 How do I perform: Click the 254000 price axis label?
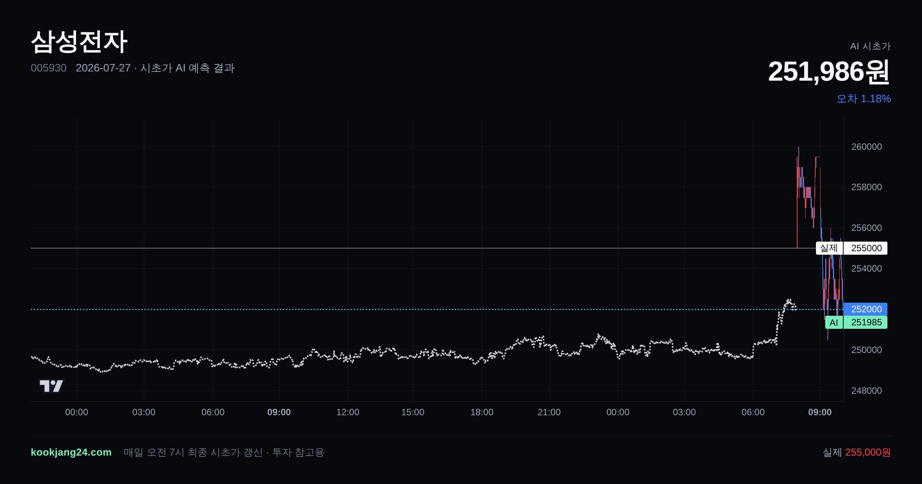866,269
